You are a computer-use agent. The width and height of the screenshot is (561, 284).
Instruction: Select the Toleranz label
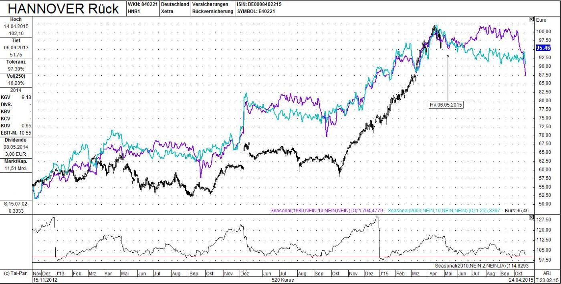16,62
